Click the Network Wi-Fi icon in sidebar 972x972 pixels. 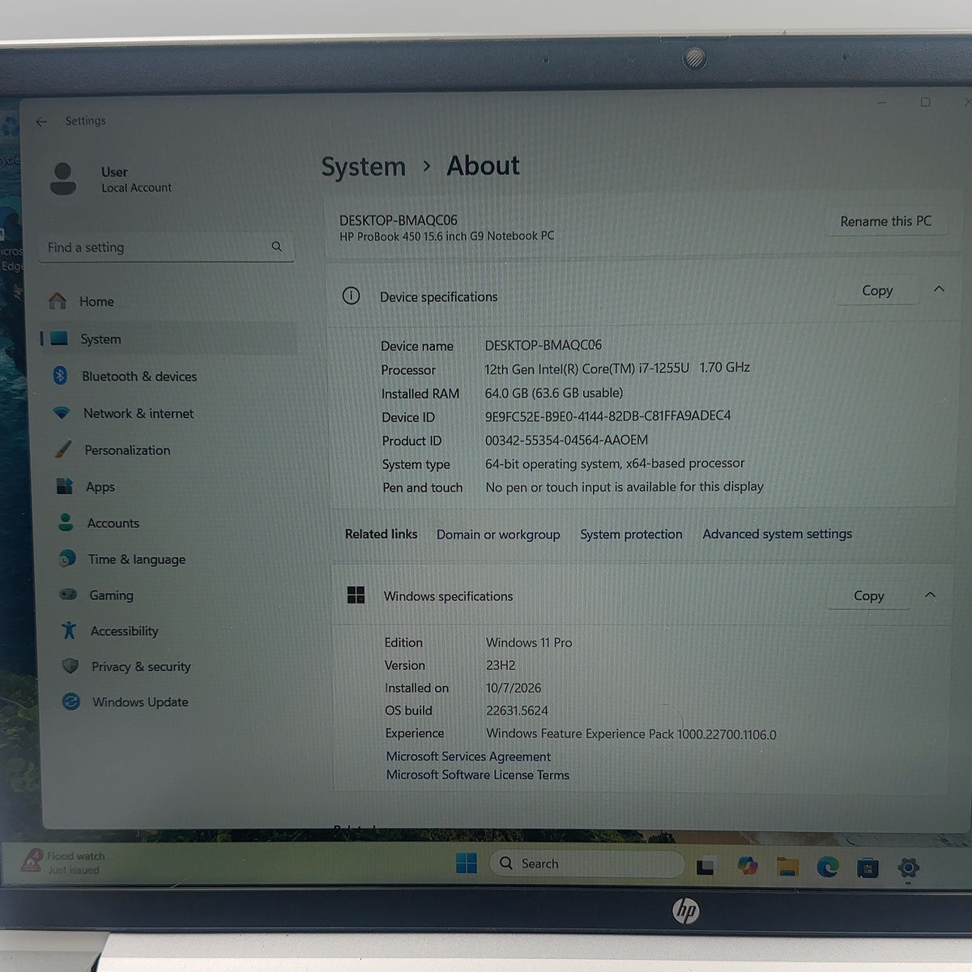pyautogui.click(x=62, y=413)
